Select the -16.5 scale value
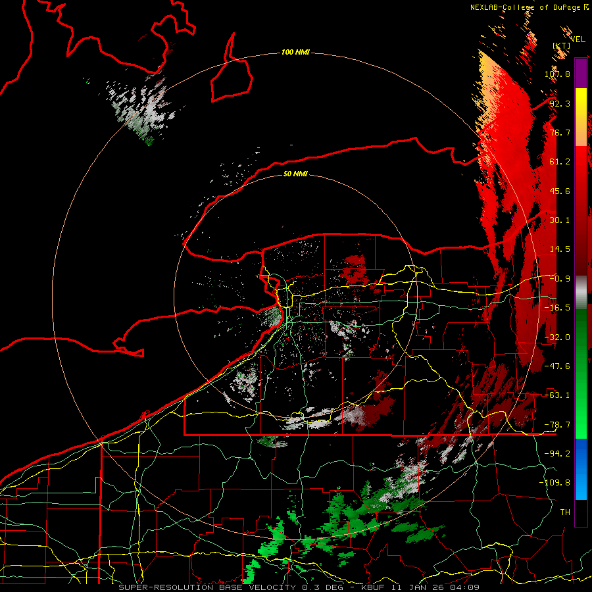This screenshot has width=592, height=592. click(x=557, y=308)
